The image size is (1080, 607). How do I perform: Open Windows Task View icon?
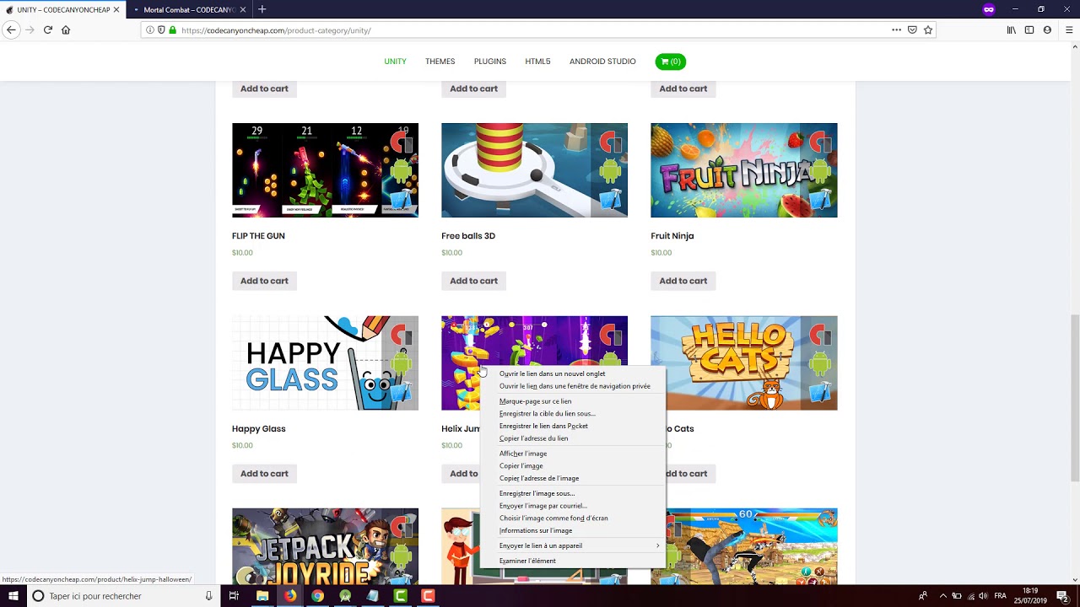click(234, 596)
